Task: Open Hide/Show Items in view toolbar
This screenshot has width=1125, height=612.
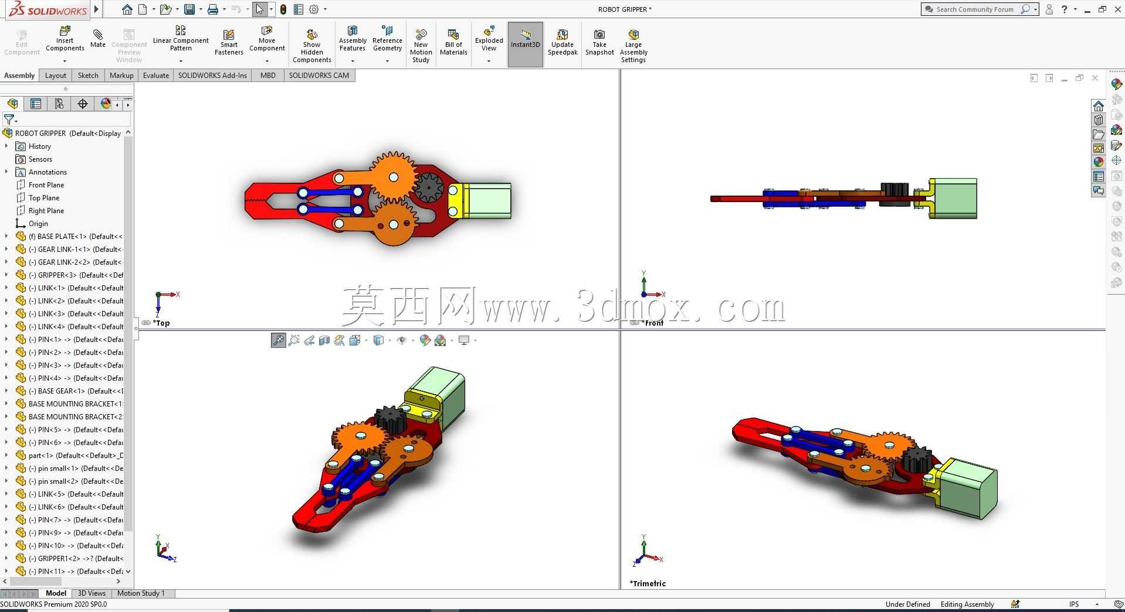Action: 402,340
